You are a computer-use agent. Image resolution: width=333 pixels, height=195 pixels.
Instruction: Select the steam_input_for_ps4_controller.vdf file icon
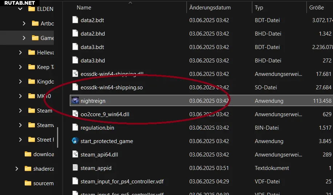75,181
